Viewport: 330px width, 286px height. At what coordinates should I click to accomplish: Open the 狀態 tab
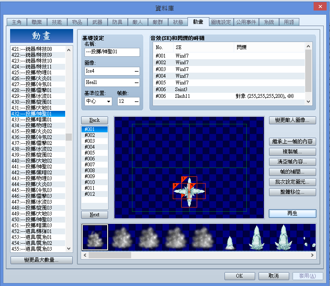click(178, 22)
